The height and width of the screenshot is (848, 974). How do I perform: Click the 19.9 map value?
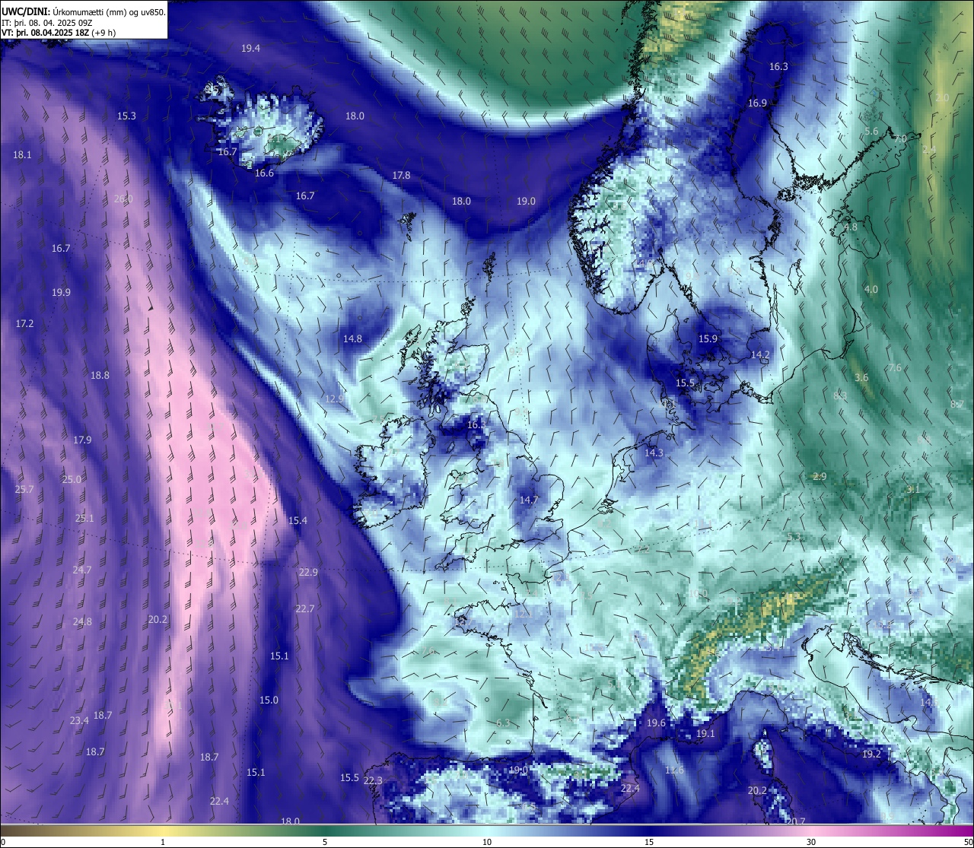61,292
